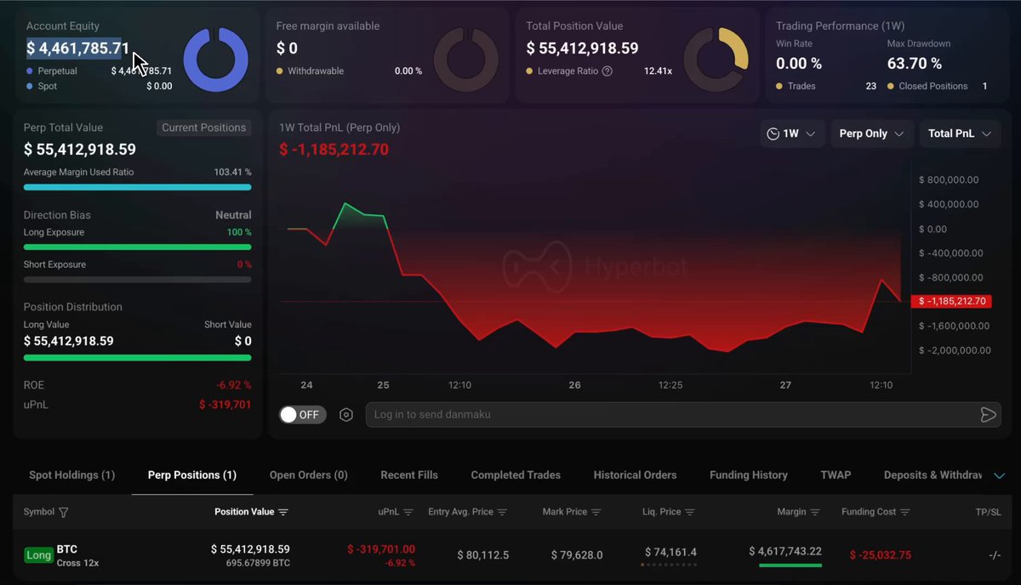Image resolution: width=1021 pixels, height=585 pixels.
Task: Click the sort icon next to uPnL header
Action: click(x=408, y=512)
